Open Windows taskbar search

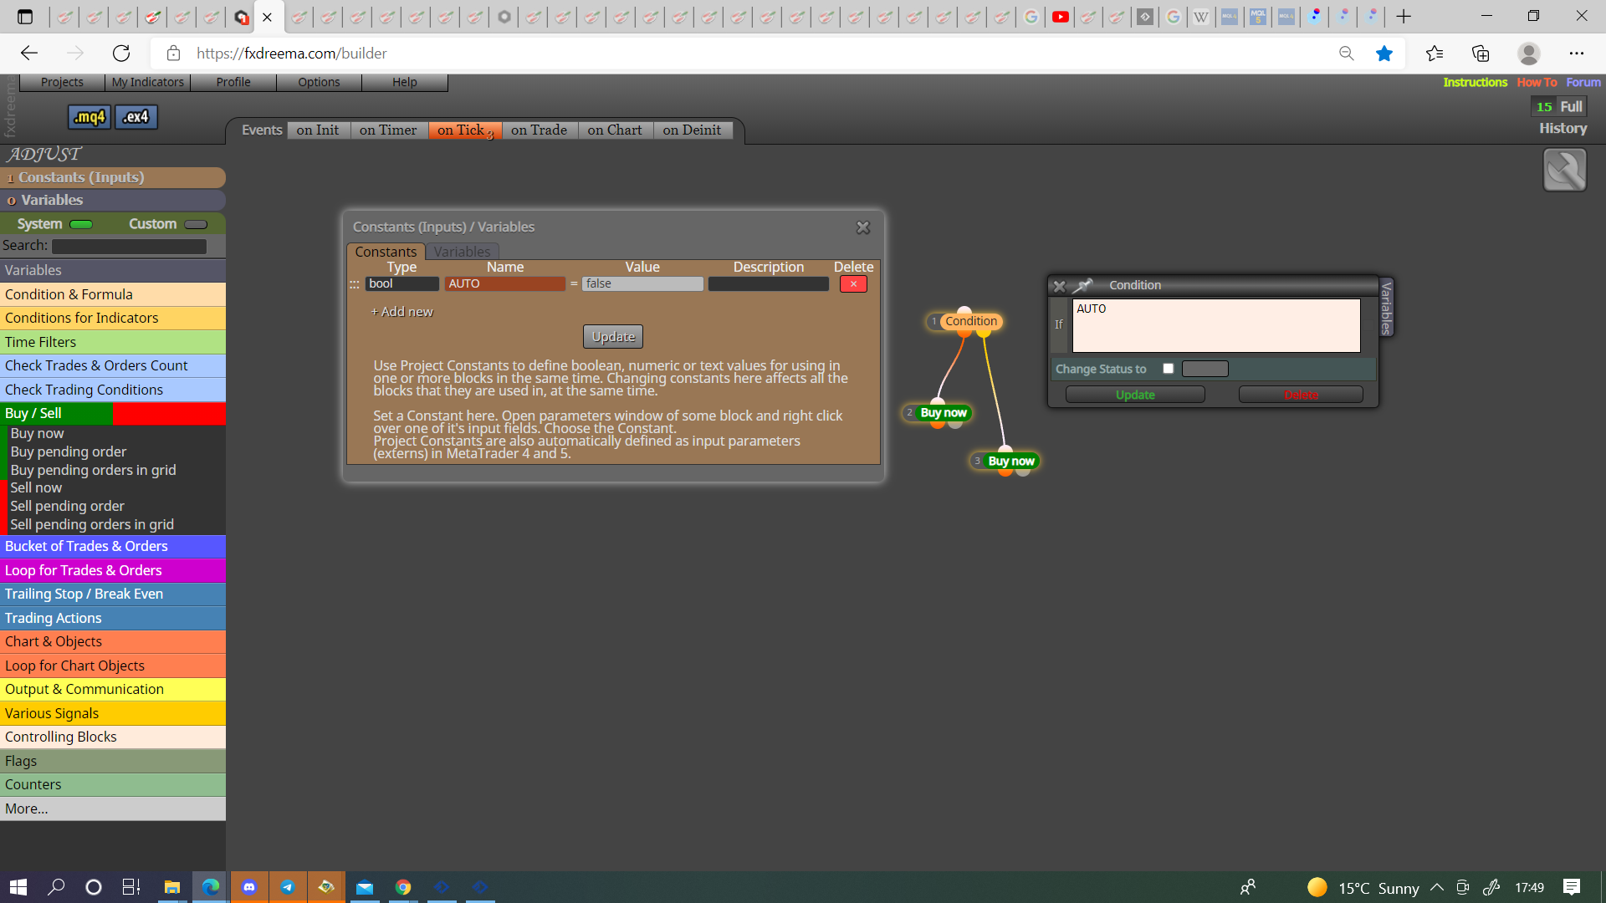[x=56, y=887]
